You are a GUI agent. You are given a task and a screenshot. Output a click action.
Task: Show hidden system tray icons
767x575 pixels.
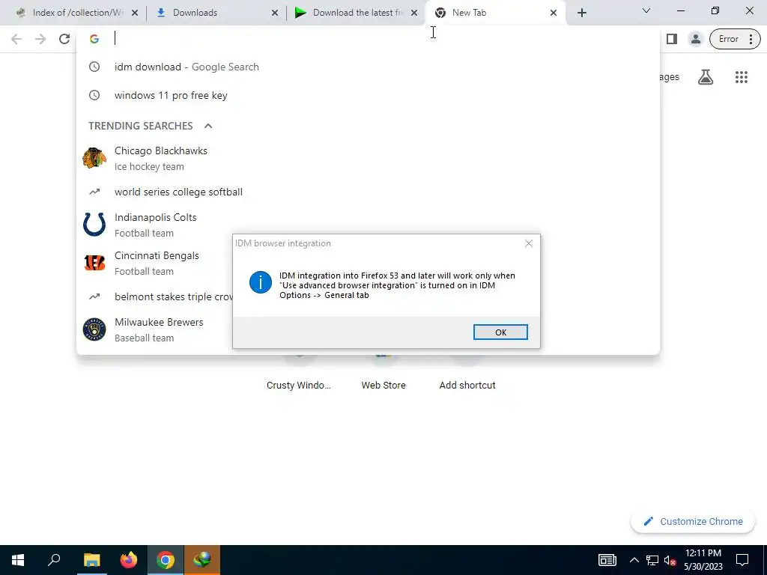634,560
